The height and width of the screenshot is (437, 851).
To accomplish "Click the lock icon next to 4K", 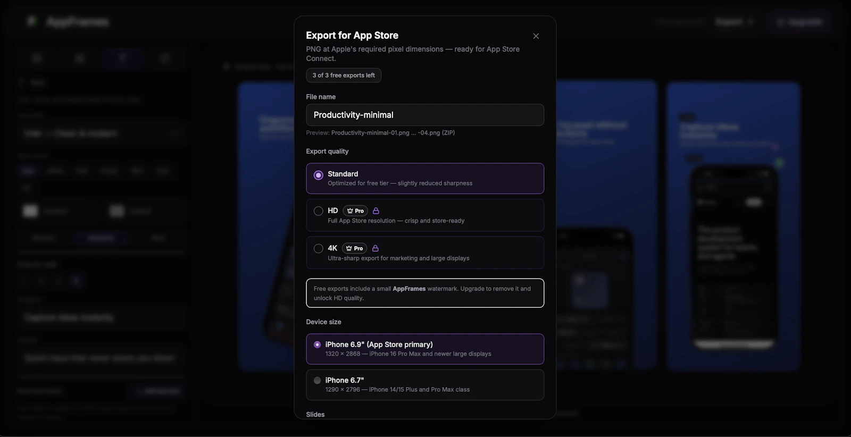I will [x=376, y=248].
